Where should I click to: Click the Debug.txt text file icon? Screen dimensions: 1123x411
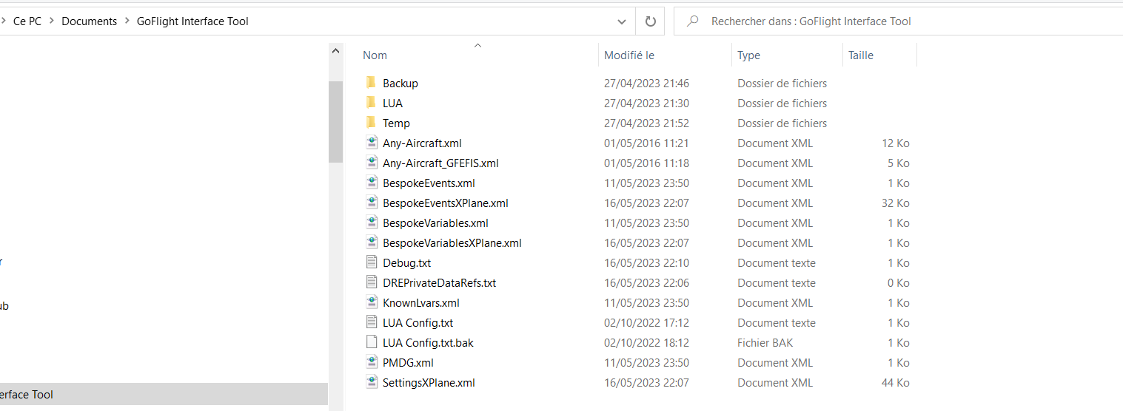(372, 262)
